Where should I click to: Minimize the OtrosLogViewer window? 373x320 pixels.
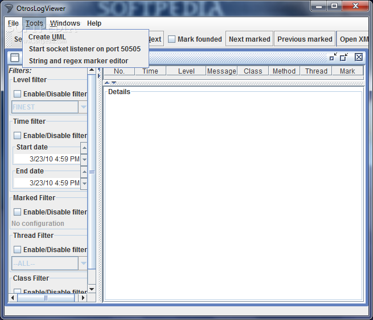click(319, 6)
